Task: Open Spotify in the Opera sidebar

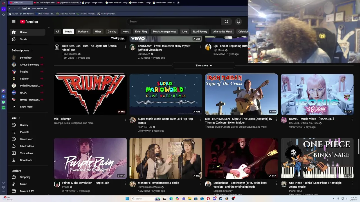Action: 3,108
